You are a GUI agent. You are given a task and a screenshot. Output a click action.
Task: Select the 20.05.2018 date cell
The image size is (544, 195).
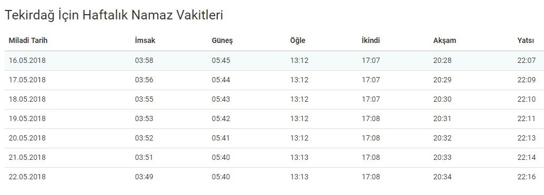click(x=27, y=138)
